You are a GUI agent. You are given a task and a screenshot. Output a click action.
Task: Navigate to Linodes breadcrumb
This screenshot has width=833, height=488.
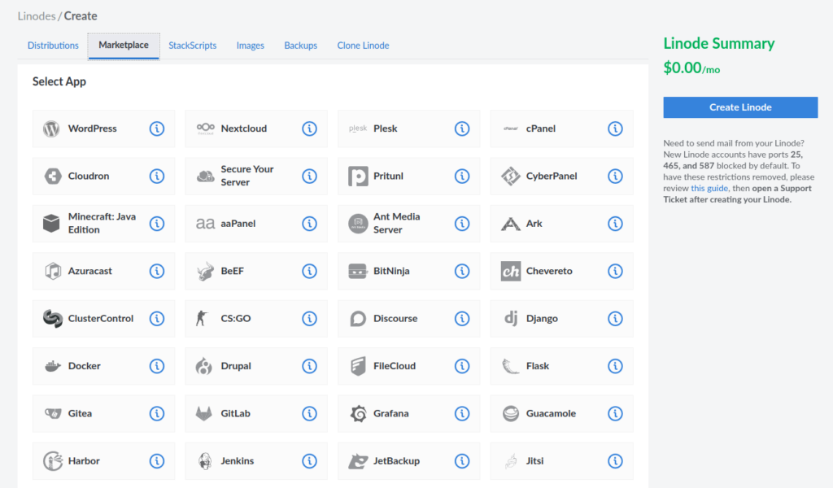(36, 16)
